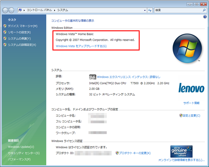209x167 pixels.
Task: Open オンラインで詳細情報を表示する(L) link
Action: click(181, 160)
